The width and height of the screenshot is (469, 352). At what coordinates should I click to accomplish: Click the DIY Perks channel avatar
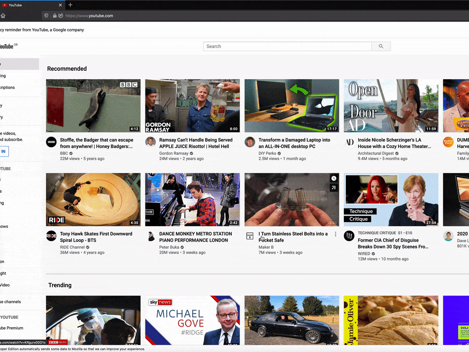click(250, 142)
